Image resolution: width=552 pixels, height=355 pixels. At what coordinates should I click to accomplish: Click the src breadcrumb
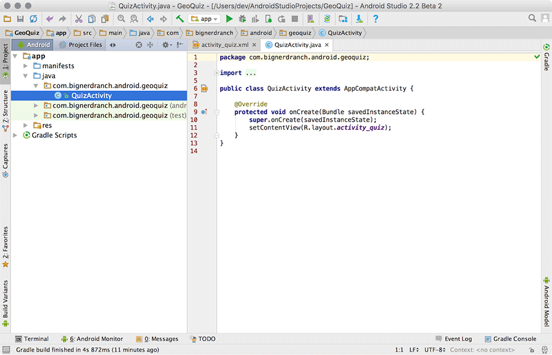[x=83, y=33]
